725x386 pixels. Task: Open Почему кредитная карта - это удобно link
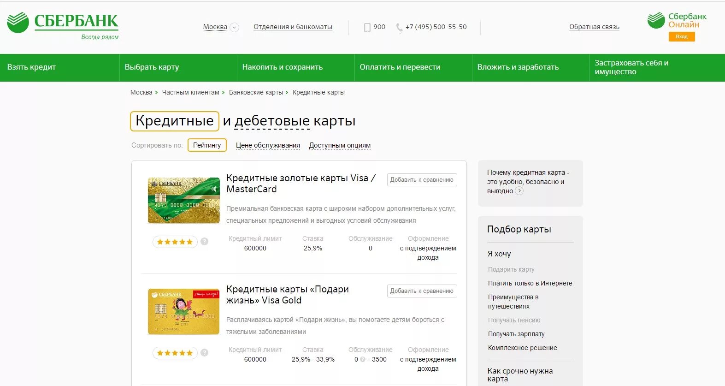click(x=528, y=182)
